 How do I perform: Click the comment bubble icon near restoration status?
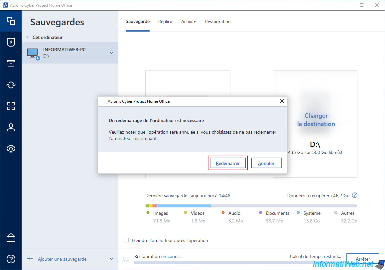point(126,259)
